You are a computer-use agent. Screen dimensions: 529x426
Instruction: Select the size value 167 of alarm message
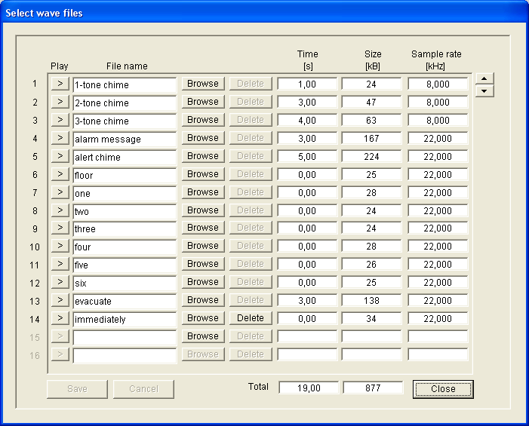pos(371,139)
